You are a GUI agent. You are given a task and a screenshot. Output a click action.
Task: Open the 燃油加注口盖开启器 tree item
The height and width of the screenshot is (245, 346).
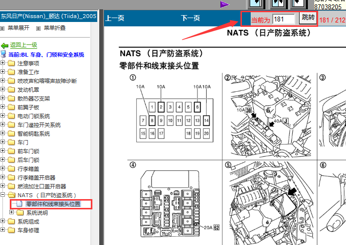[x=42, y=186]
